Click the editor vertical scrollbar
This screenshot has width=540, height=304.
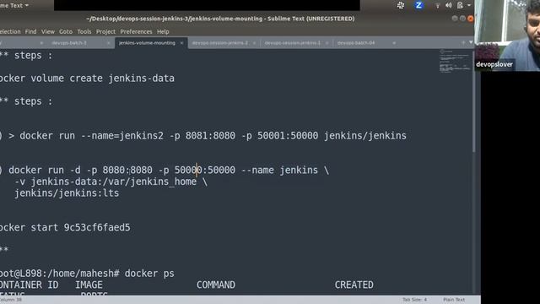click(474, 100)
